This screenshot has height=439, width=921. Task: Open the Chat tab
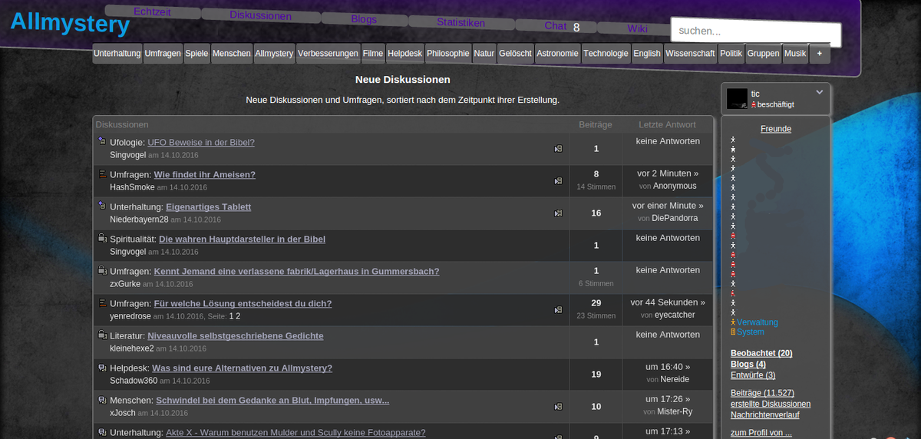point(556,26)
